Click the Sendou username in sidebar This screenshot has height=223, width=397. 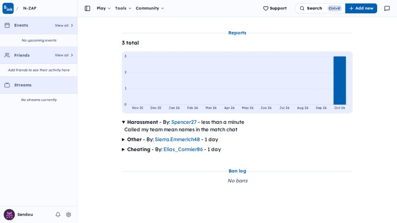click(x=25, y=215)
